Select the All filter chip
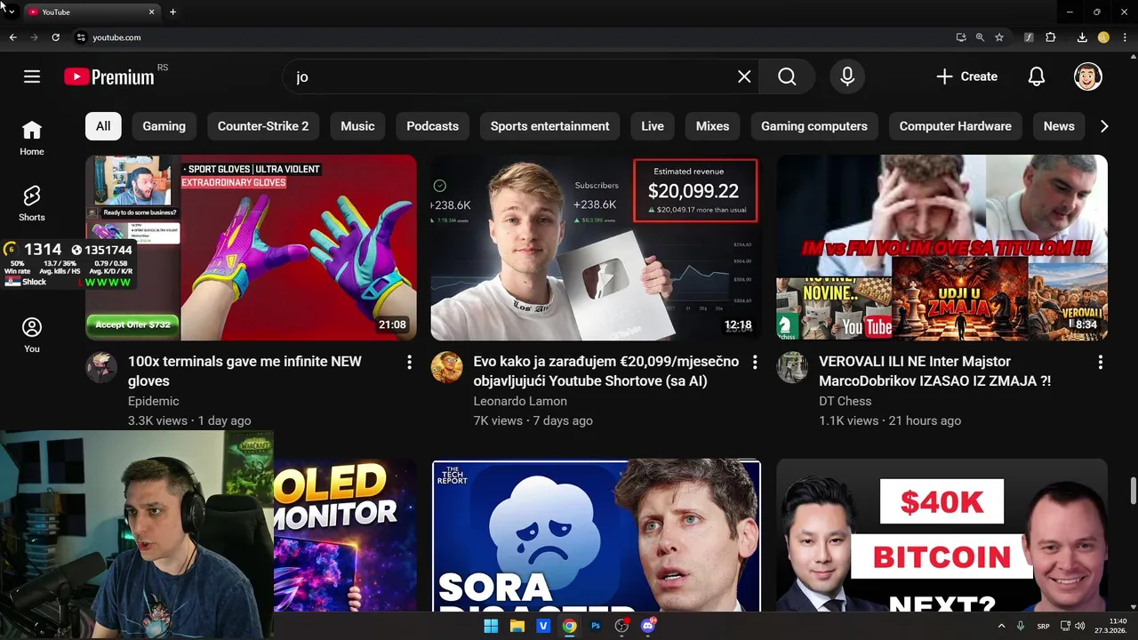 click(x=103, y=126)
